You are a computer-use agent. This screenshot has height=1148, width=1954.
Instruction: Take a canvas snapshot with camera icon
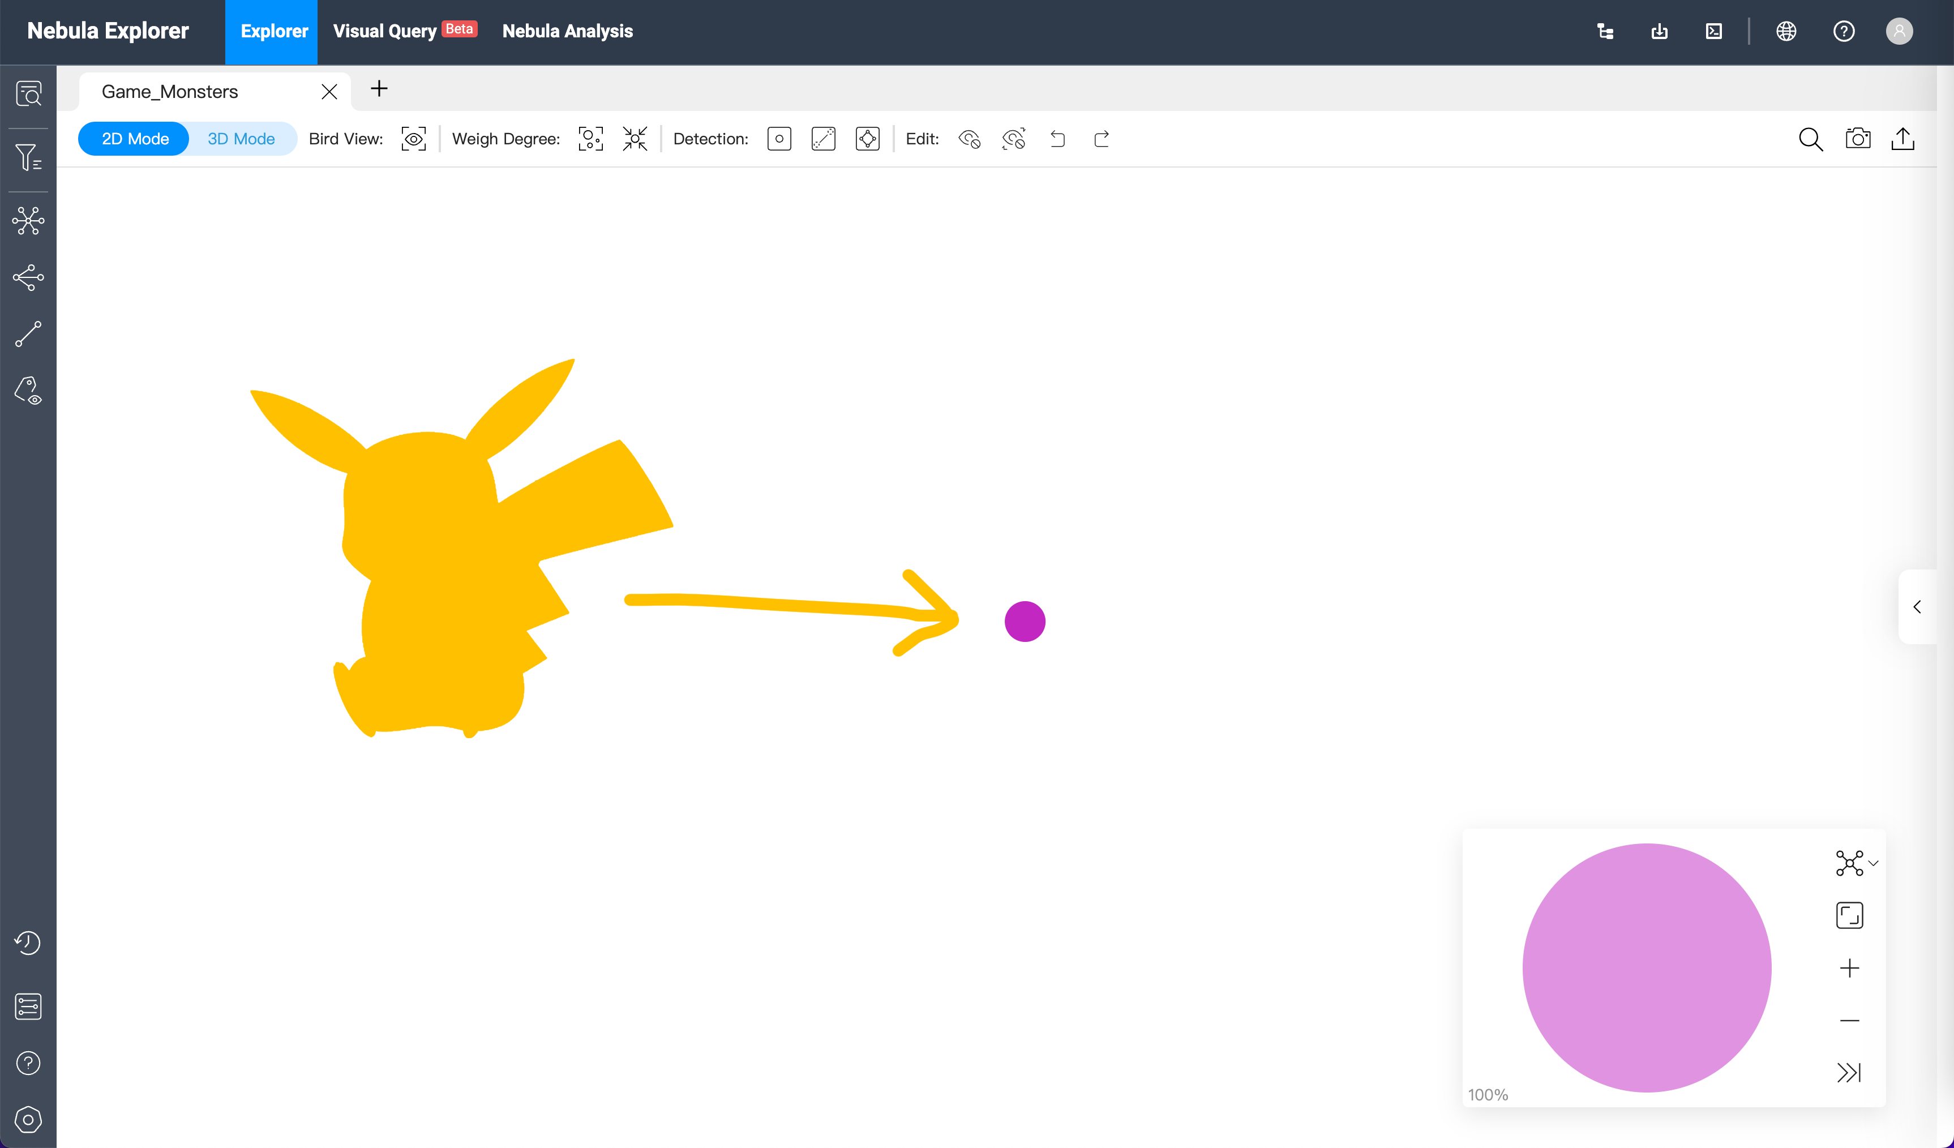(x=1858, y=139)
